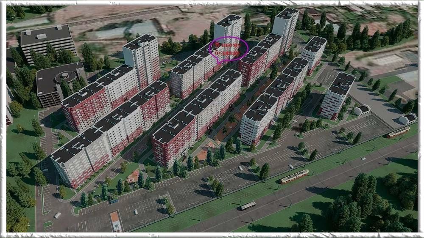Click the white vehicle at bottom left corner

[57, 215]
